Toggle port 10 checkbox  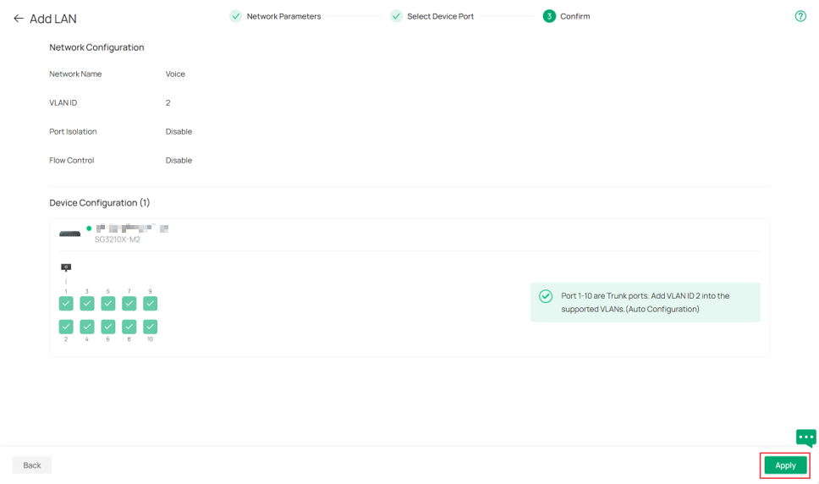pyautogui.click(x=150, y=327)
